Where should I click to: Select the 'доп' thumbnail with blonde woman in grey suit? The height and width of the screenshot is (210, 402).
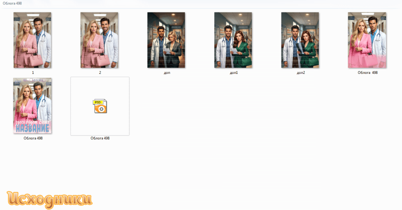tap(166, 40)
